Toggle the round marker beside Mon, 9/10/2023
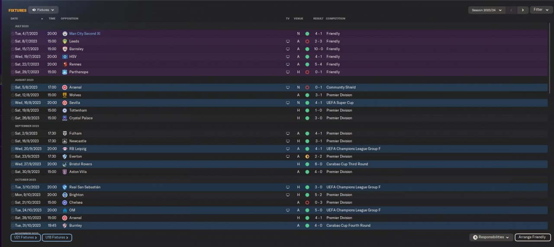 (12, 195)
